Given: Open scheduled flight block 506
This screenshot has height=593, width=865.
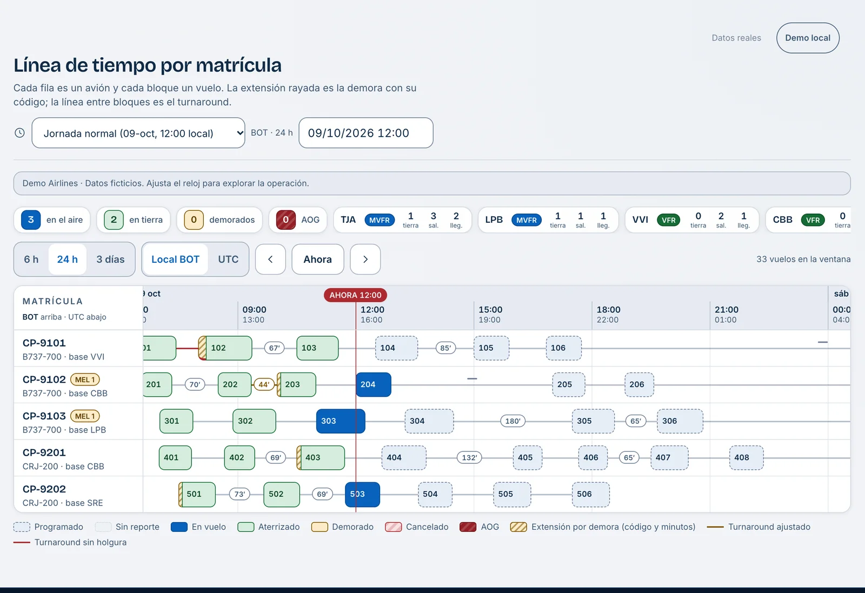Looking at the screenshot, I should tap(590, 494).
